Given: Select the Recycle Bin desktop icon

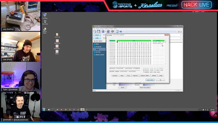Looking at the screenshot, I should coord(45,22).
